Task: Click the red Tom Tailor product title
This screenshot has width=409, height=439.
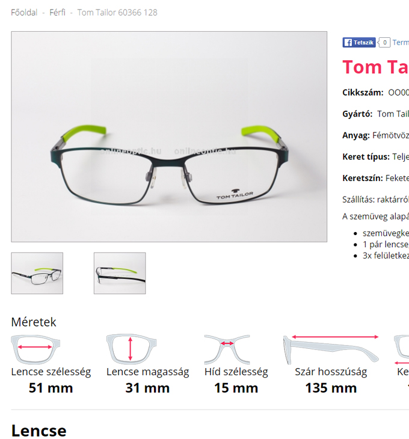Action: coord(375,67)
